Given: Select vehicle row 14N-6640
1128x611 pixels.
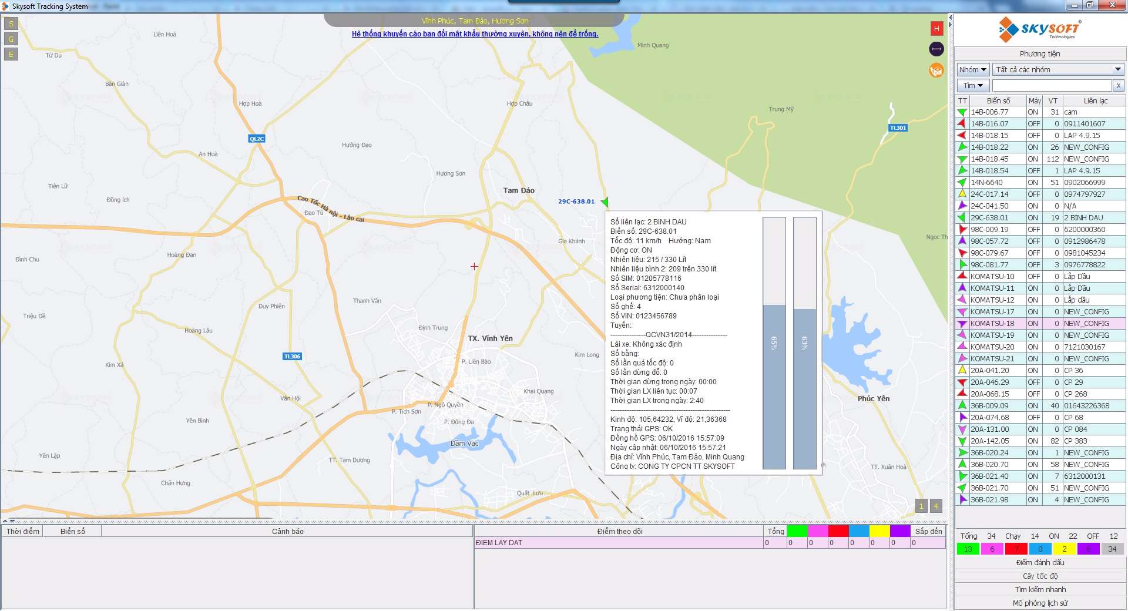Looking at the screenshot, I should point(1040,182).
